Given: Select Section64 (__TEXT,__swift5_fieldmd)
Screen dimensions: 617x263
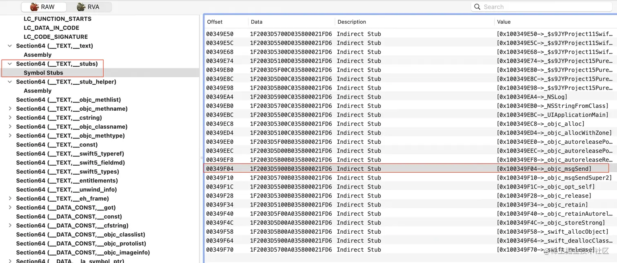Looking at the screenshot, I should (71, 162).
